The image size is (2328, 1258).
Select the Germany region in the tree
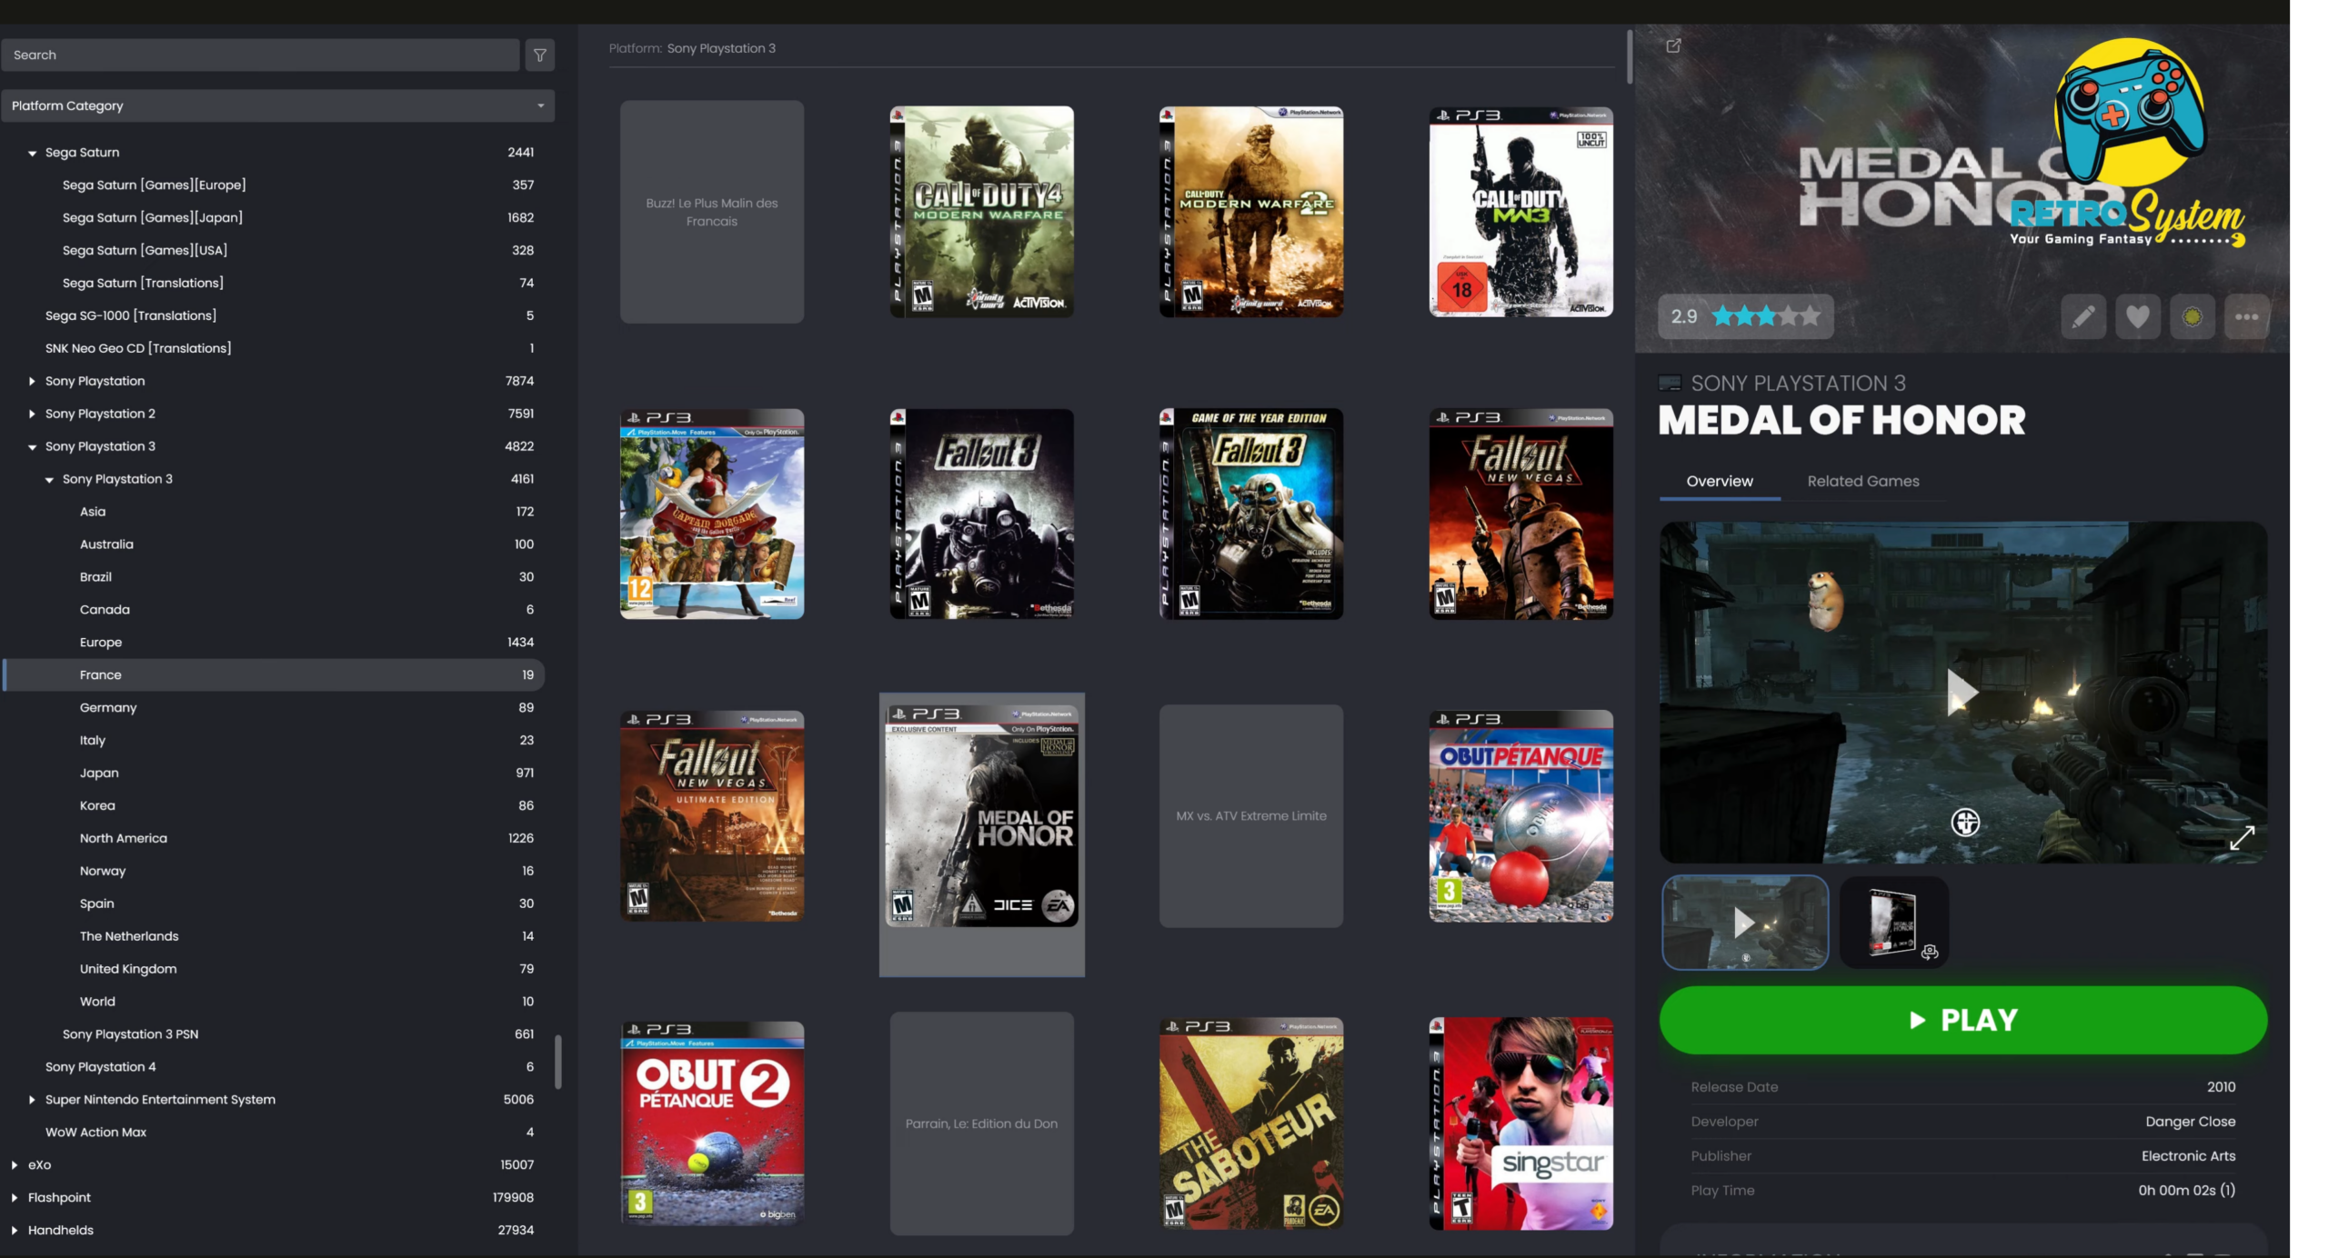(x=108, y=708)
